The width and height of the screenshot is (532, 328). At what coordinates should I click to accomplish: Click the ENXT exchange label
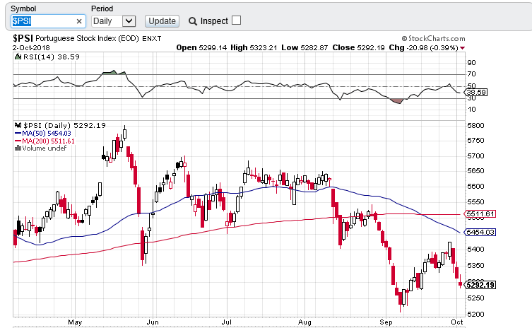[152, 39]
